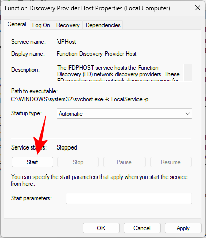Screen dimensions: 206x238
Task: Close the Properties dialog with the X
Action: 198,8
